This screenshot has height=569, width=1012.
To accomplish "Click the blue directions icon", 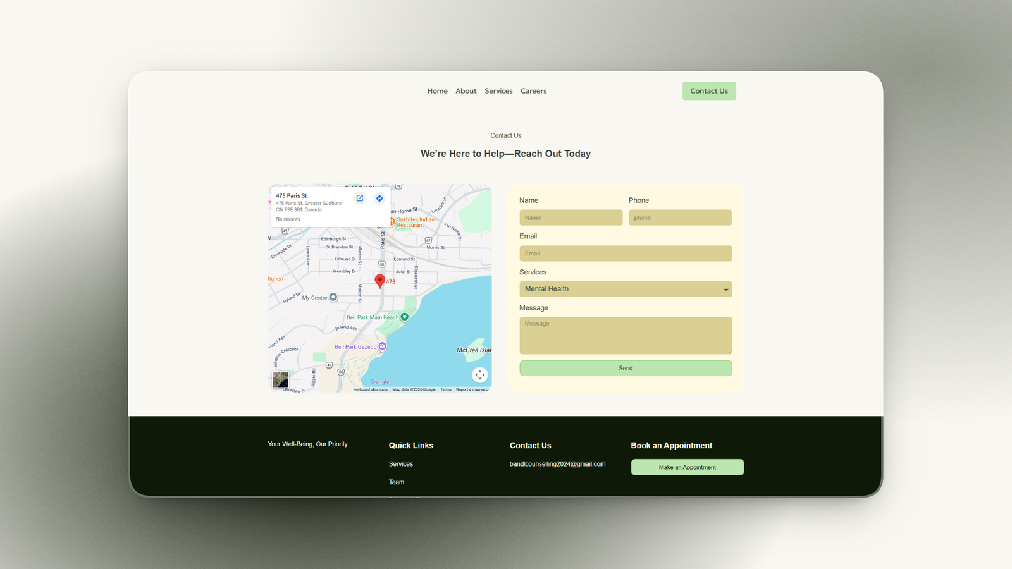I will 379,199.
